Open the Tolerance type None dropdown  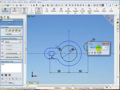pos(13,42)
